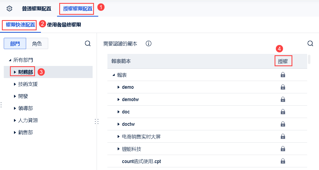Switch to 普通權限配置 tab
Screen dimensions: 319x170
37,9
